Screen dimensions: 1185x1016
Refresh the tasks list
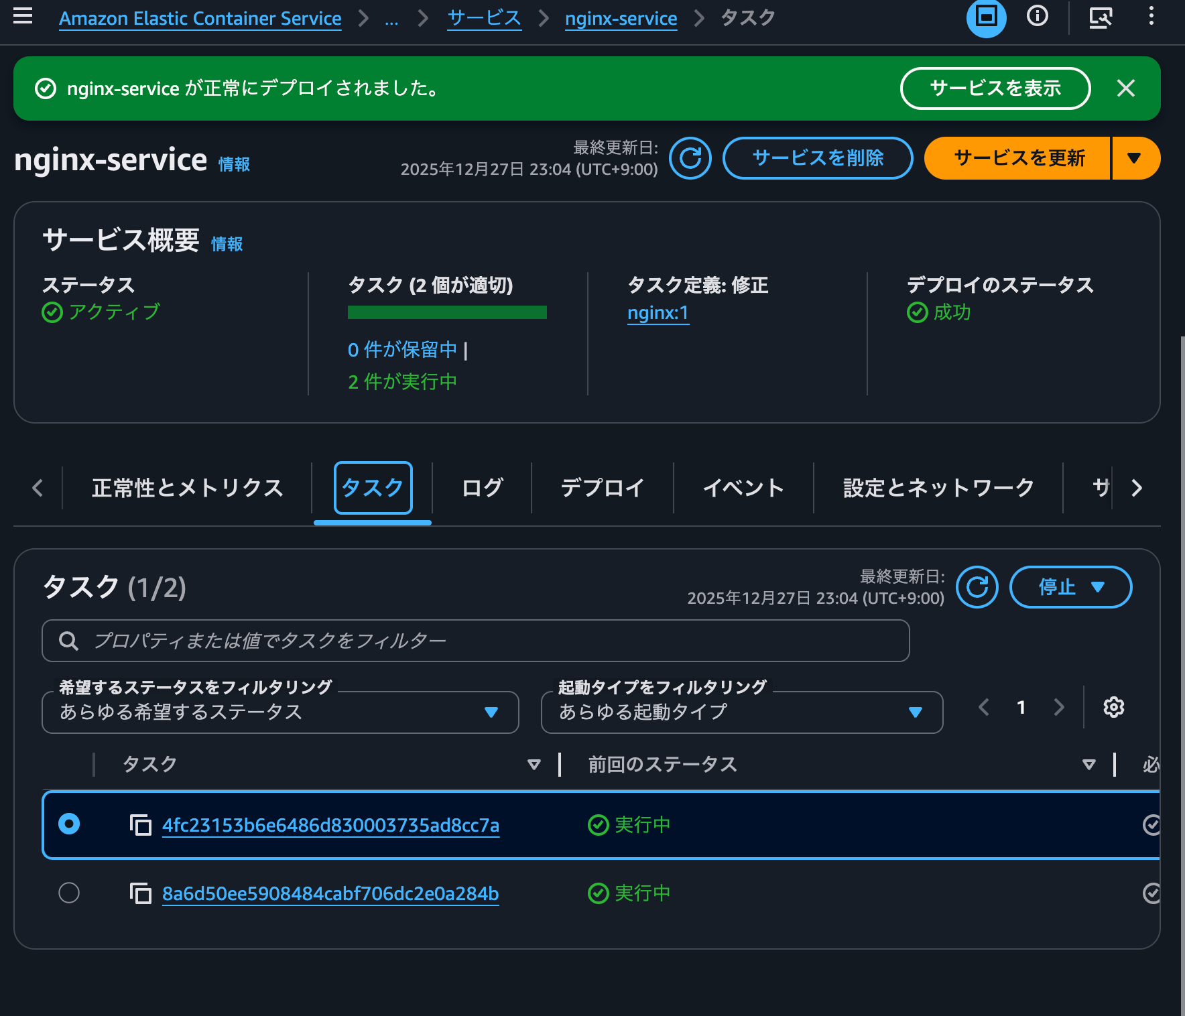click(977, 587)
